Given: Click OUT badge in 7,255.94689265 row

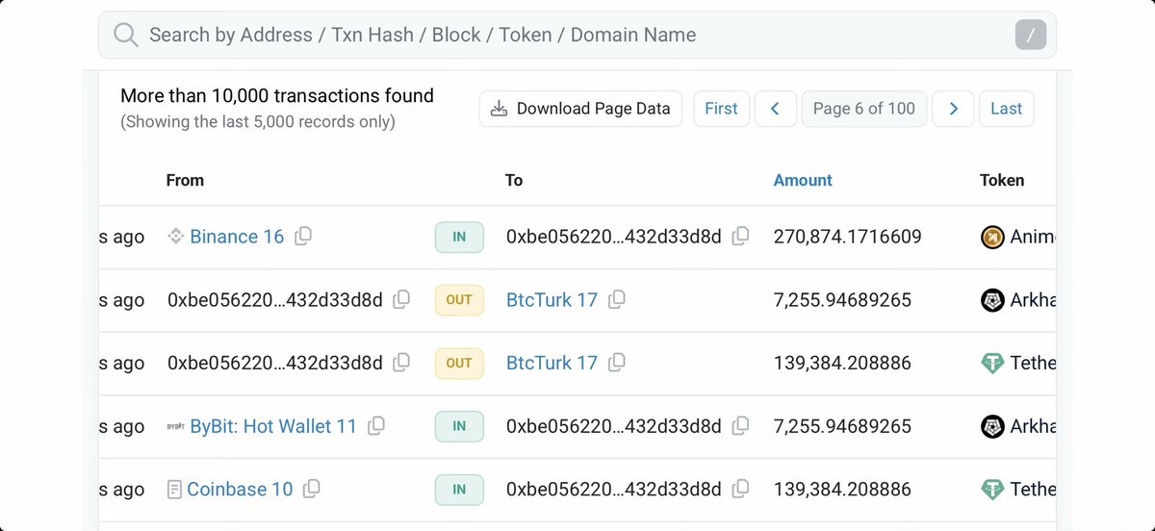Looking at the screenshot, I should tap(459, 300).
